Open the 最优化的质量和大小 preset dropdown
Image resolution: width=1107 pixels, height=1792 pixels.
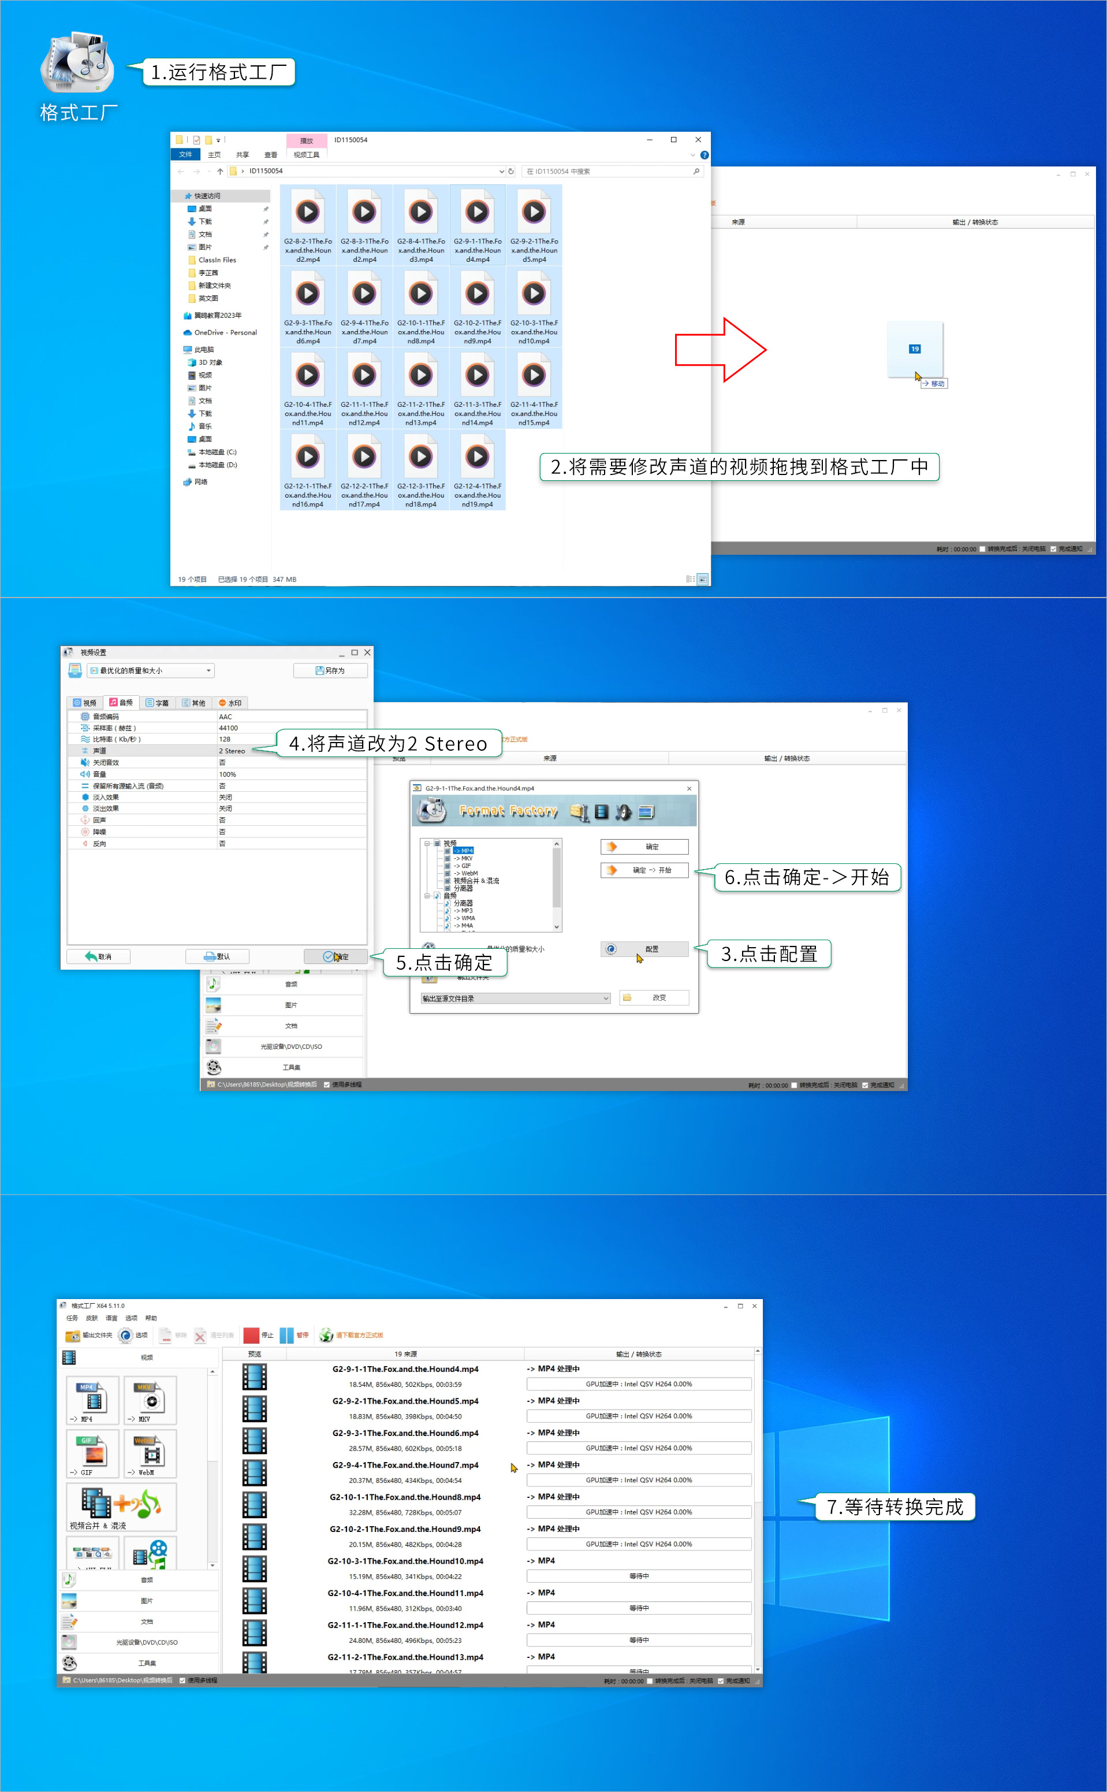(151, 670)
